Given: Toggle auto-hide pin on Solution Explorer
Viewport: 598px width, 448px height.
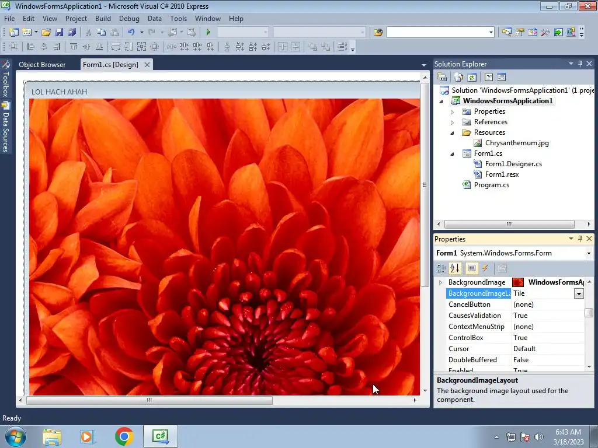Looking at the screenshot, I should pos(580,64).
